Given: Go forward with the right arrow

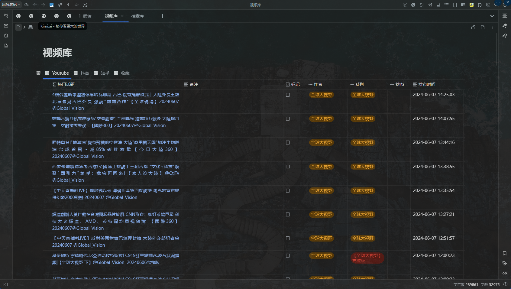Looking at the screenshot, I should click(x=43, y=5).
